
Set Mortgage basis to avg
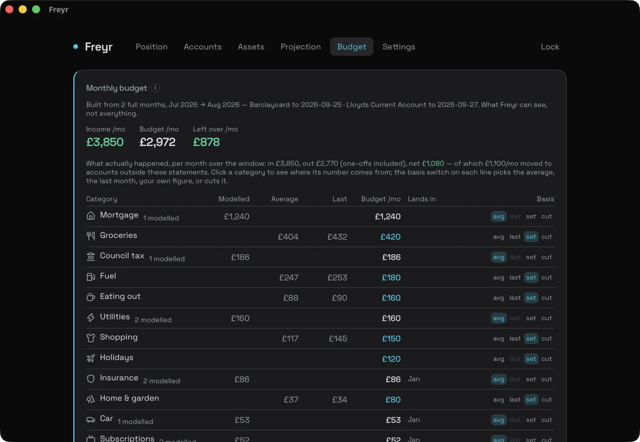point(499,217)
